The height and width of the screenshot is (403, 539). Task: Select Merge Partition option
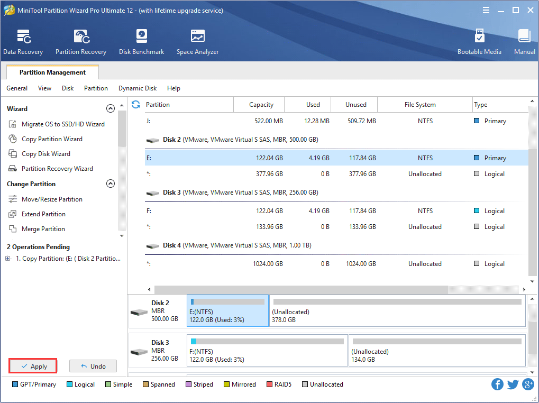pos(43,229)
